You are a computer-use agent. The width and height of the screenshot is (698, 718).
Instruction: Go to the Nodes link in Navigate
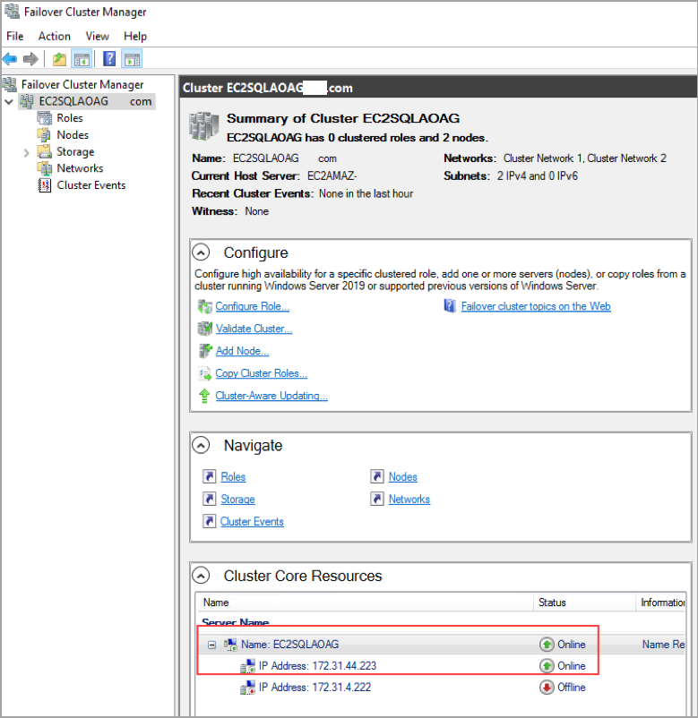click(403, 476)
